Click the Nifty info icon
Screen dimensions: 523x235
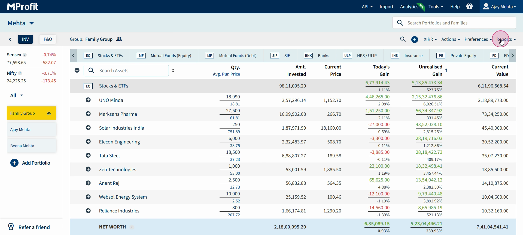(x=20, y=73)
